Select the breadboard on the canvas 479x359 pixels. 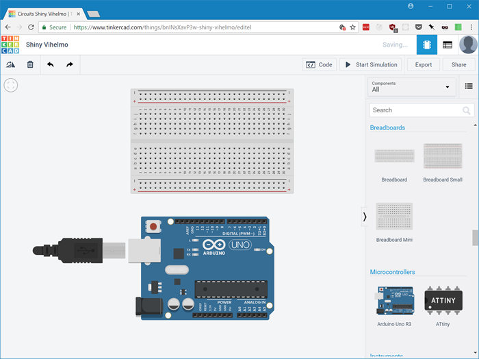212,141
